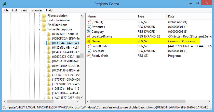214x112 pixels.
Task: Select the FolderDescriptions folder icon
Action: [x=44, y=29]
